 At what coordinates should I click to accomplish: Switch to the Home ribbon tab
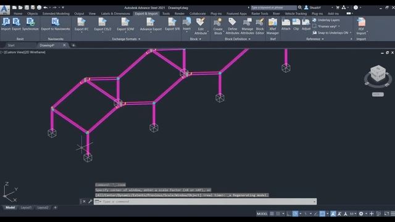click(18, 14)
